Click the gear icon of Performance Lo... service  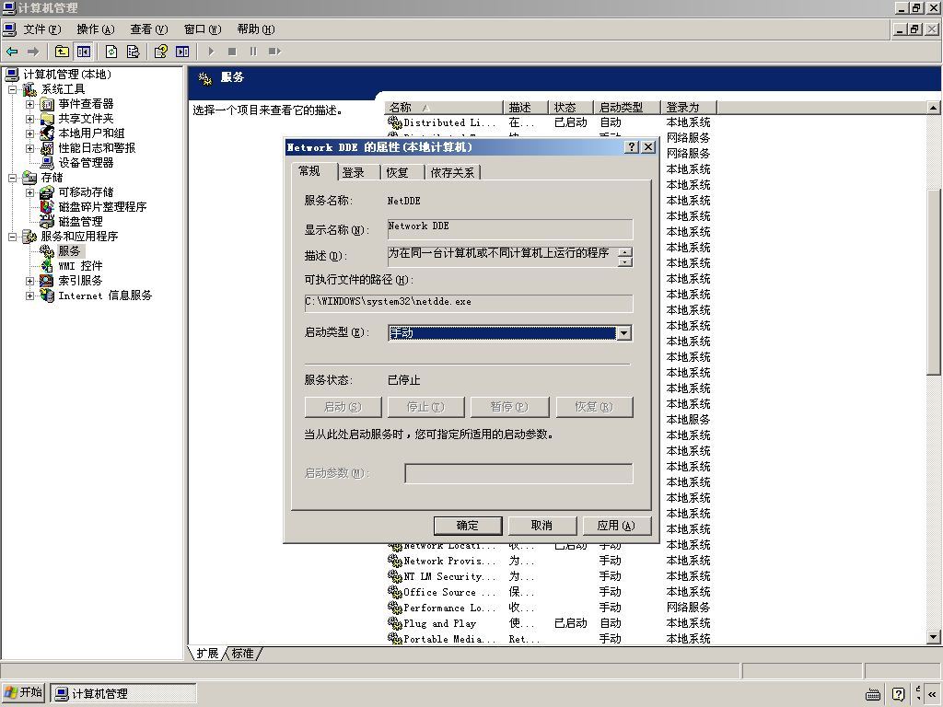(x=394, y=608)
